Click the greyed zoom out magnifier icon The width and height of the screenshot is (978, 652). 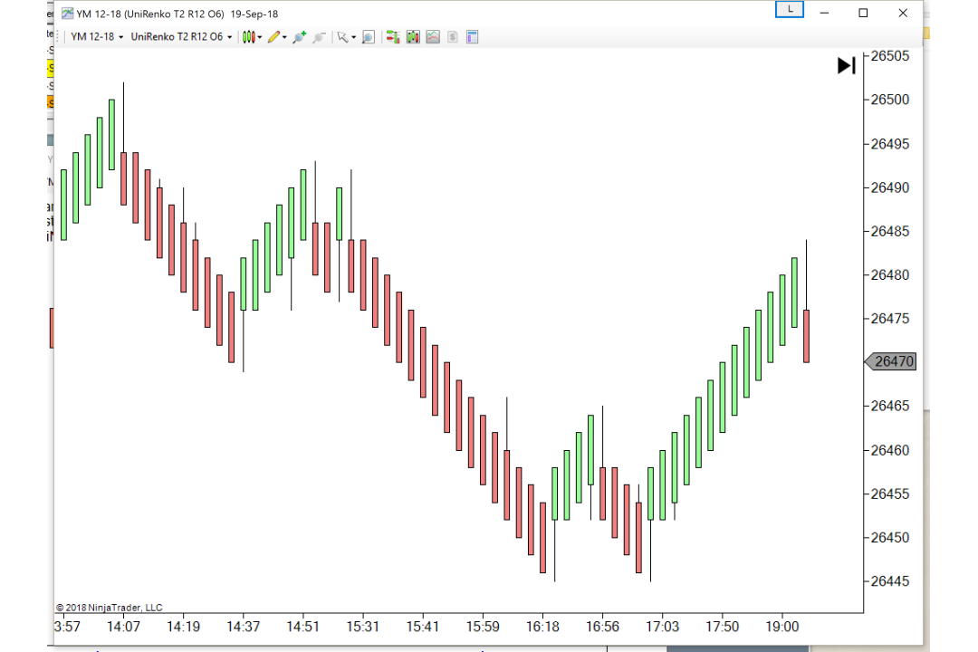tap(319, 37)
